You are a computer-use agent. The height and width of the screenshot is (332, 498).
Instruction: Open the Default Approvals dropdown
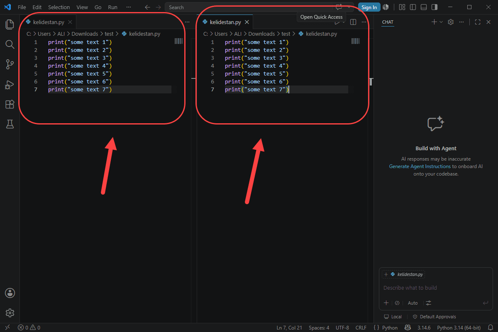tap(434, 317)
